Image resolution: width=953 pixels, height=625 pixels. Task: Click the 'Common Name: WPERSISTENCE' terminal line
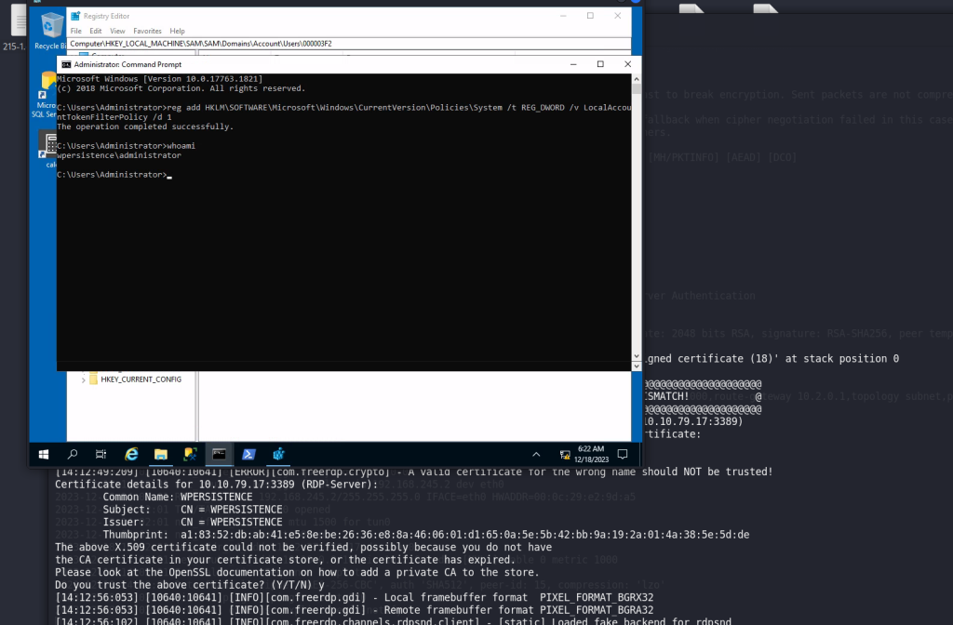click(x=178, y=497)
